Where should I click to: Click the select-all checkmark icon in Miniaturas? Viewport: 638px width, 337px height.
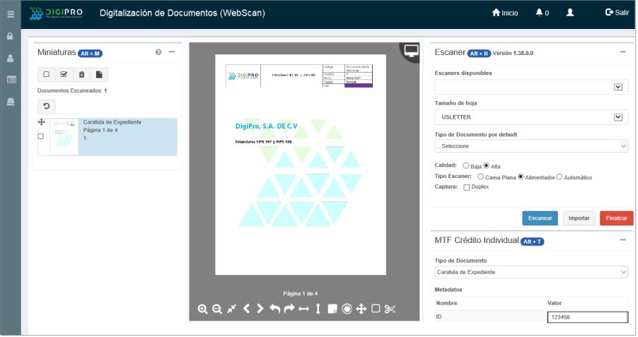[64, 74]
